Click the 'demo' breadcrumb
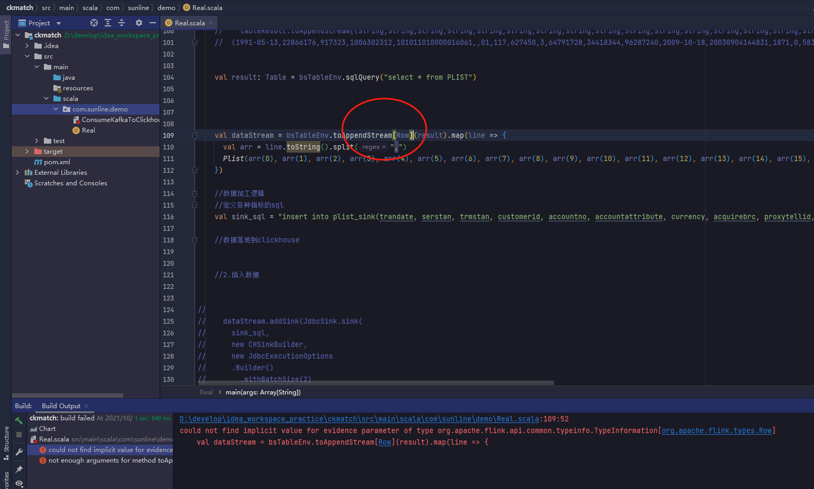 166,7
